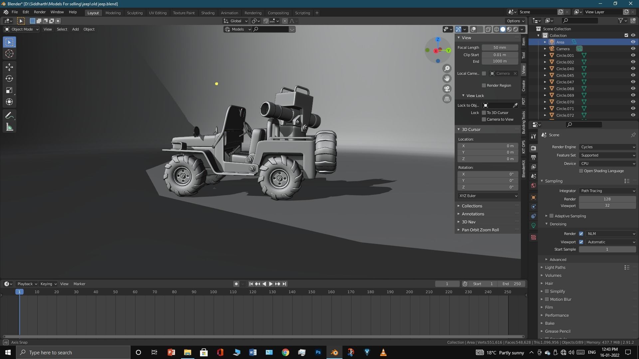Open the timeline Playback popover

tap(27, 284)
